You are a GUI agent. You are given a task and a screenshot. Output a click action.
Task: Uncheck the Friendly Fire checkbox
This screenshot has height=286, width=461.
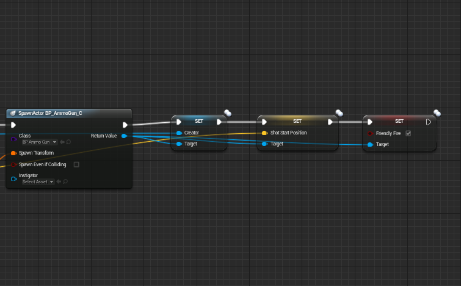[x=408, y=134]
